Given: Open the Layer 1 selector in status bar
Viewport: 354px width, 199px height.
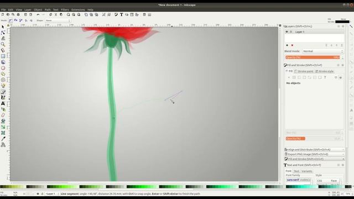Looking at the screenshot, I should 52,194.
